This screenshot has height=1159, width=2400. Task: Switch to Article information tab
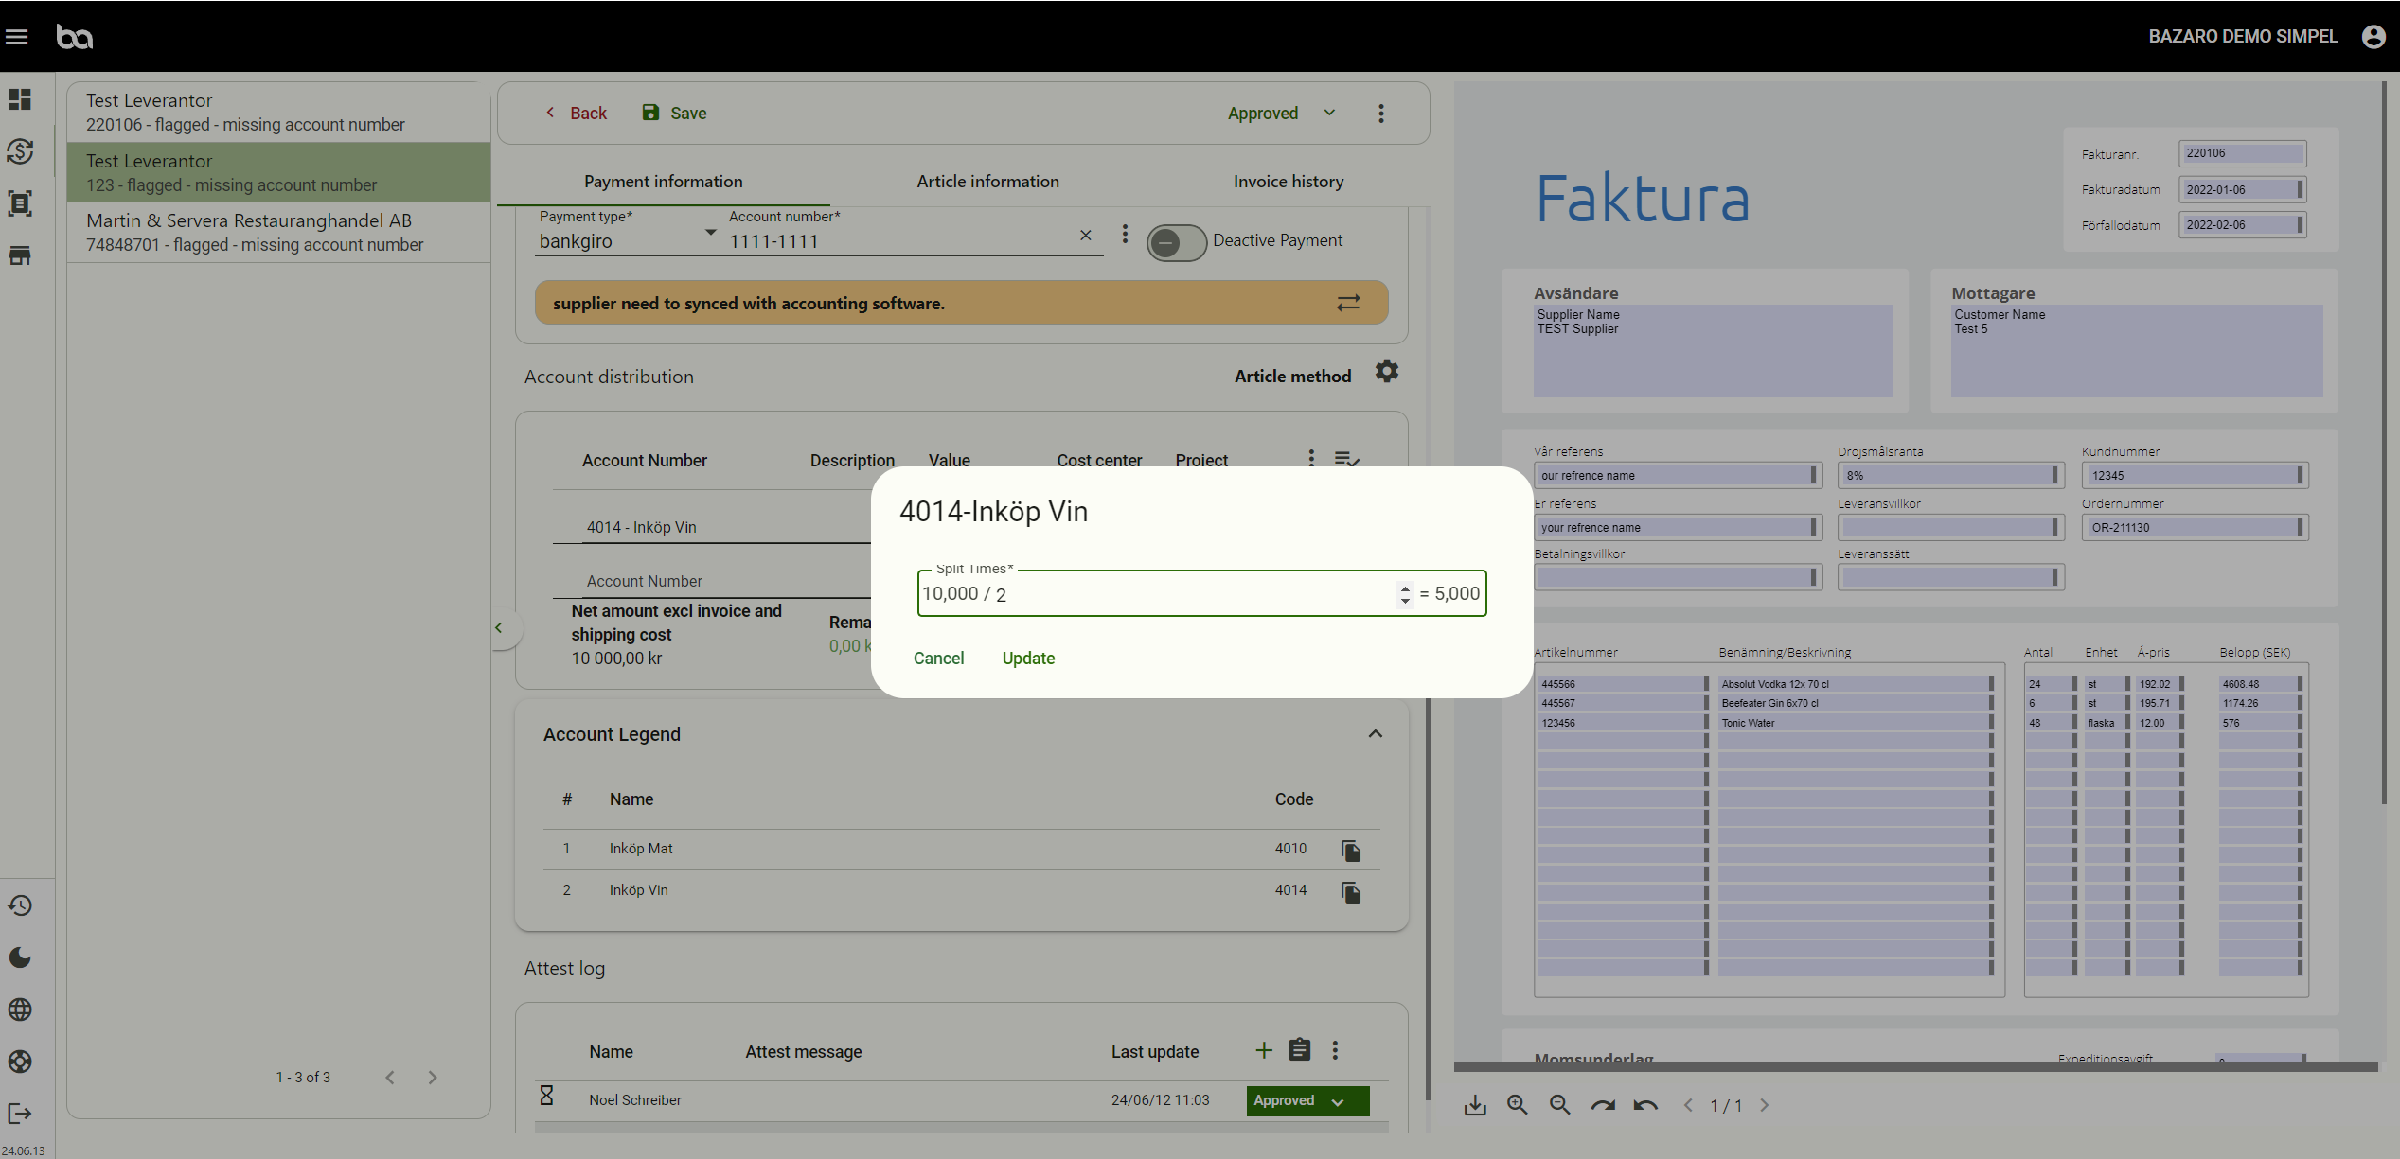pyautogui.click(x=987, y=182)
